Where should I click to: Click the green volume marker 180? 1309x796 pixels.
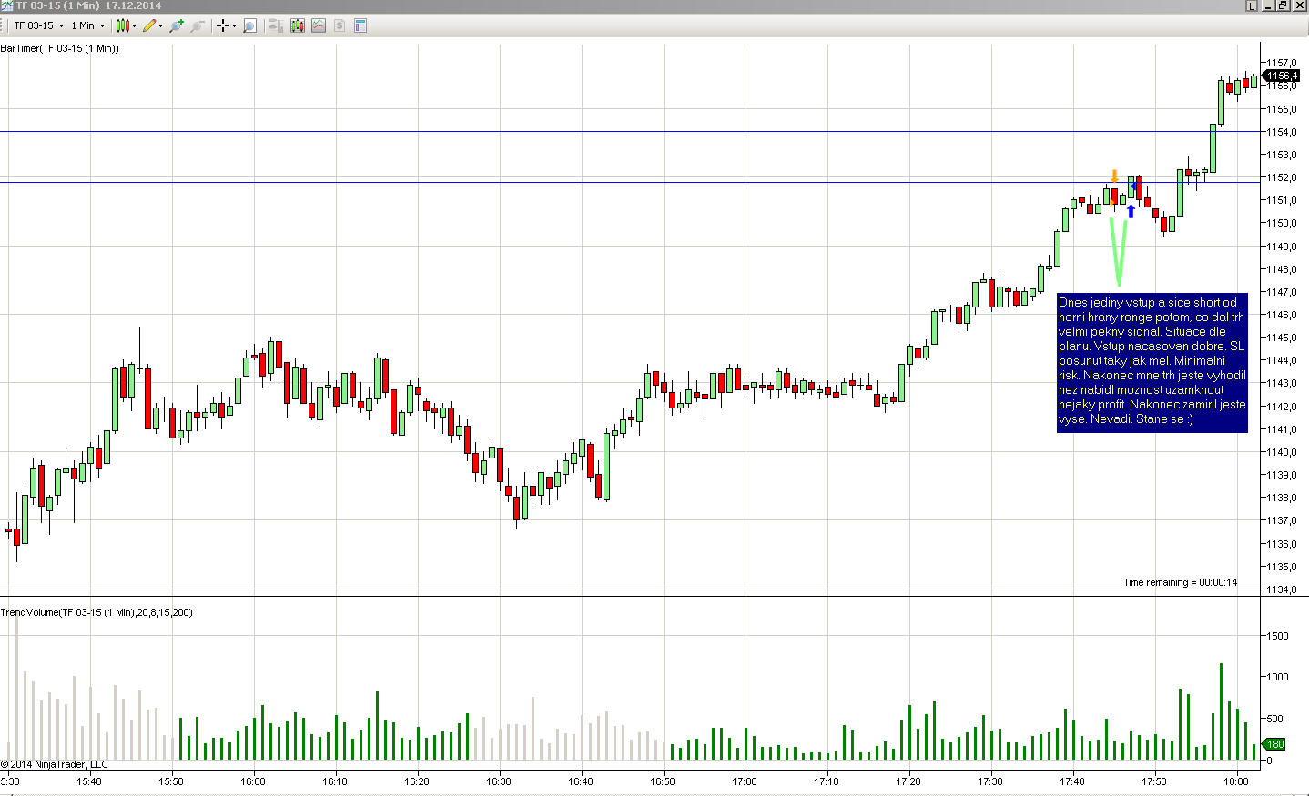(1275, 744)
